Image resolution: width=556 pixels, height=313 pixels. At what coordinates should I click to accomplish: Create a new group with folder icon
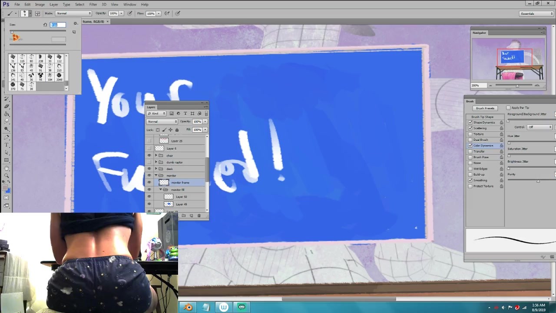pyautogui.click(x=183, y=216)
